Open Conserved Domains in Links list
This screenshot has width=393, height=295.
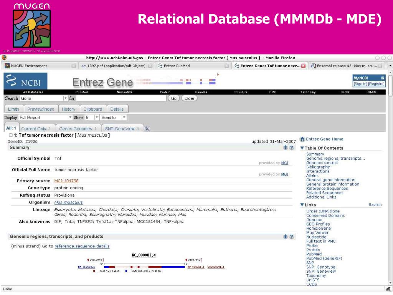coord(325,215)
